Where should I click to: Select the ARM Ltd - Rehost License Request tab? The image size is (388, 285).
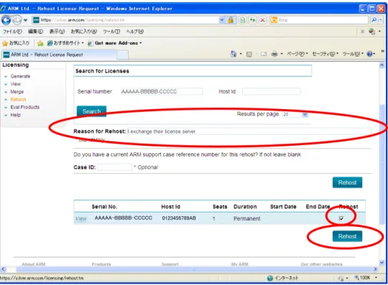tap(59, 55)
